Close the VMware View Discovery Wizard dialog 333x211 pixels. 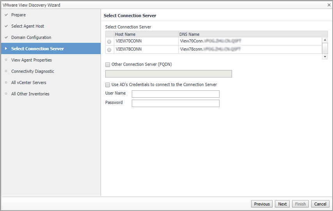329,5
